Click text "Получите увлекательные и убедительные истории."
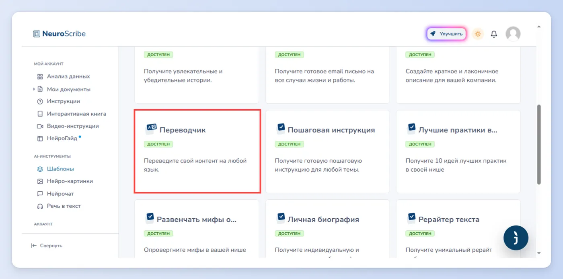Screen dimensions: 563x279 coord(183,76)
